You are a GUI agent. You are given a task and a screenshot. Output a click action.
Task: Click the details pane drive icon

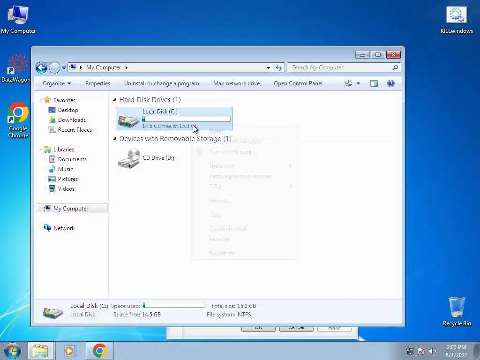(52, 312)
